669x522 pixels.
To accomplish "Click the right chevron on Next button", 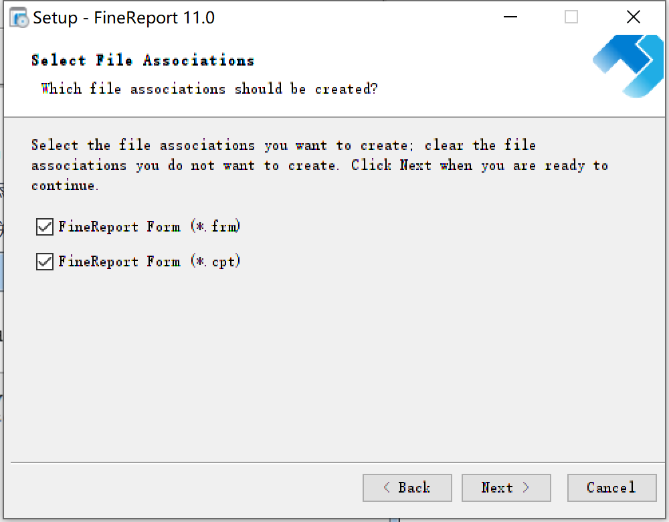I will [x=526, y=488].
